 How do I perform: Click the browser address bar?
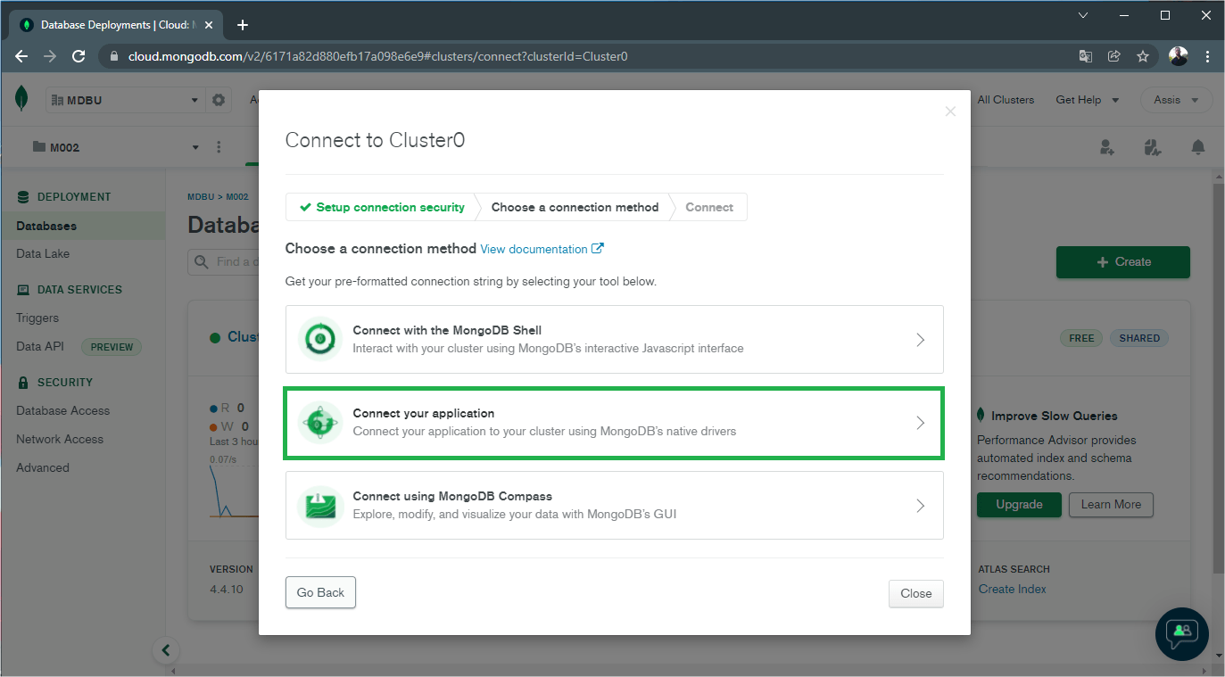pos(589,56)
